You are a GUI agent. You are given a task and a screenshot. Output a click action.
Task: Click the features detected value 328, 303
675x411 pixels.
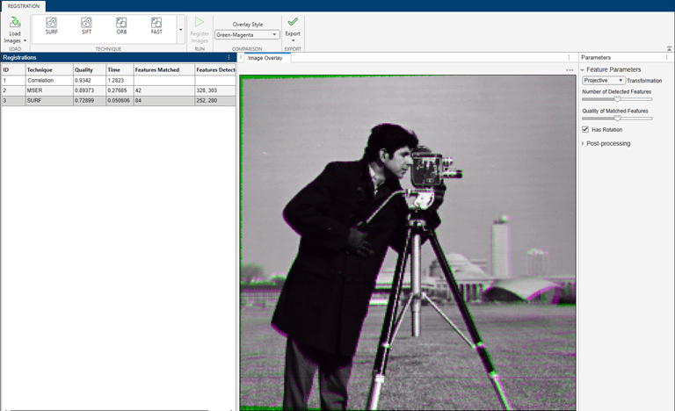coord(207,90)
